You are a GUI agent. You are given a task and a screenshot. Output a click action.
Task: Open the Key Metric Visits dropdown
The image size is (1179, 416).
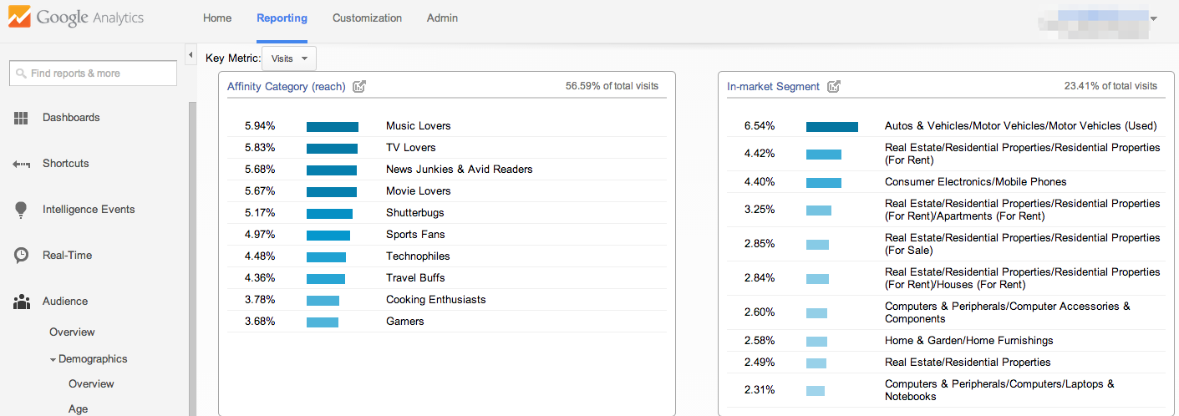(289, 58)
